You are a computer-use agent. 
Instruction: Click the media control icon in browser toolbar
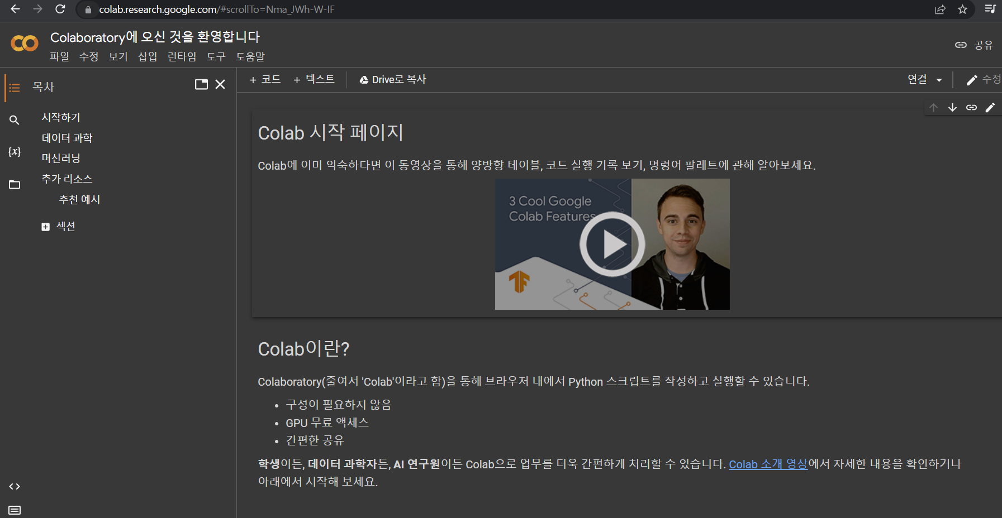990,9
